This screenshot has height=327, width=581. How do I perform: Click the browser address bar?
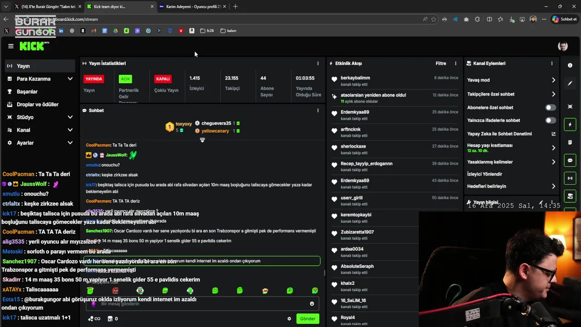click(x=227, y=19)
